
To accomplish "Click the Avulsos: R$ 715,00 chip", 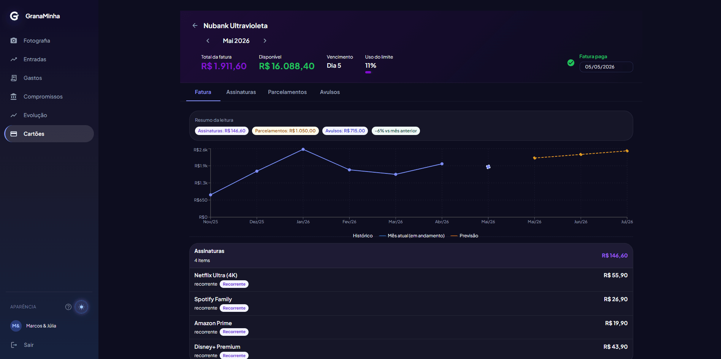I will pyautogui.click(x=345, y=131).
